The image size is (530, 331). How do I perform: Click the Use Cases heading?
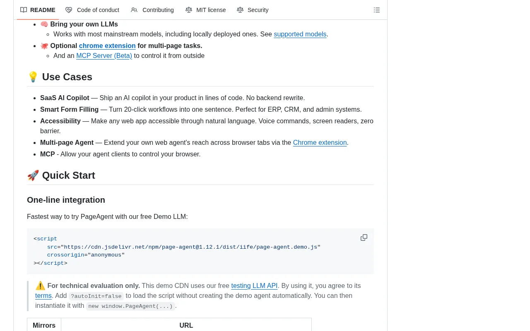click(60, 77)
